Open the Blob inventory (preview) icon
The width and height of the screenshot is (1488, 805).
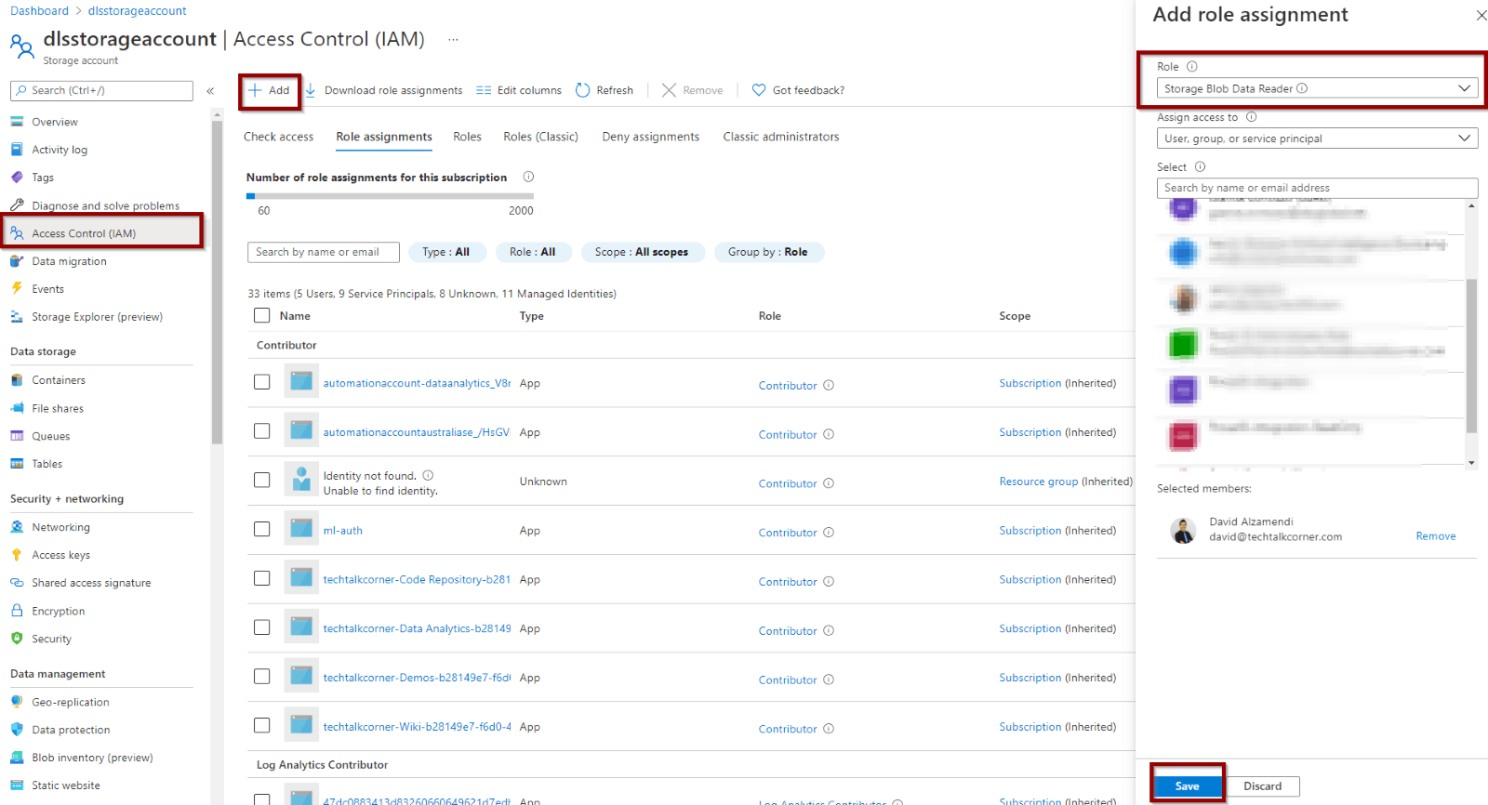pyautogui.click(x=17, y=758)
